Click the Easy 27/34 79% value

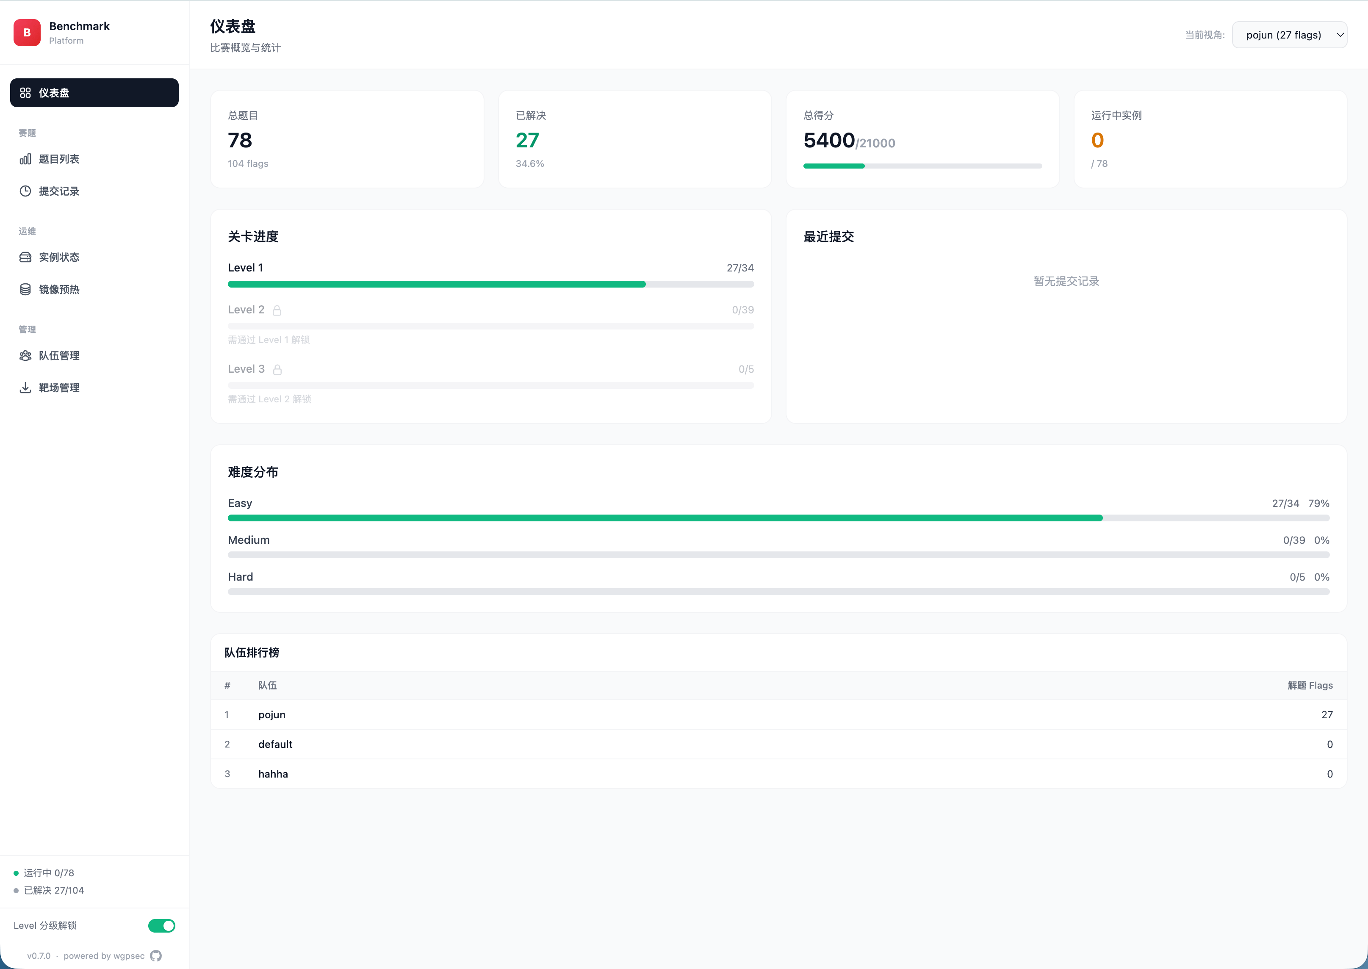(x=1301, y=504)
